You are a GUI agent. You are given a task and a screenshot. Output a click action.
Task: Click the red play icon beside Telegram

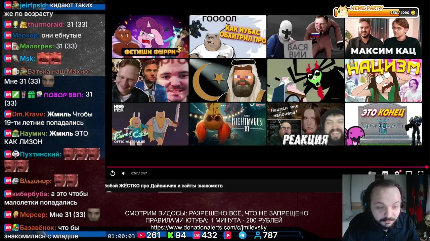228,236
